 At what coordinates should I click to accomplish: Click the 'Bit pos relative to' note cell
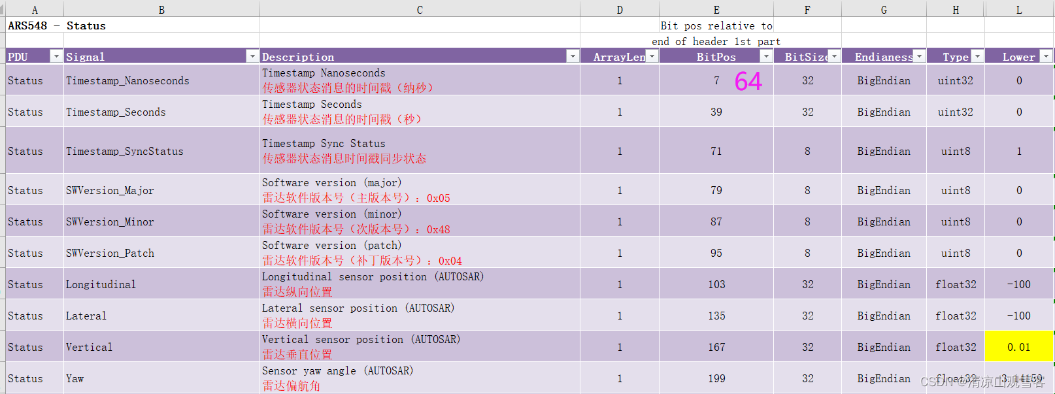716,25
